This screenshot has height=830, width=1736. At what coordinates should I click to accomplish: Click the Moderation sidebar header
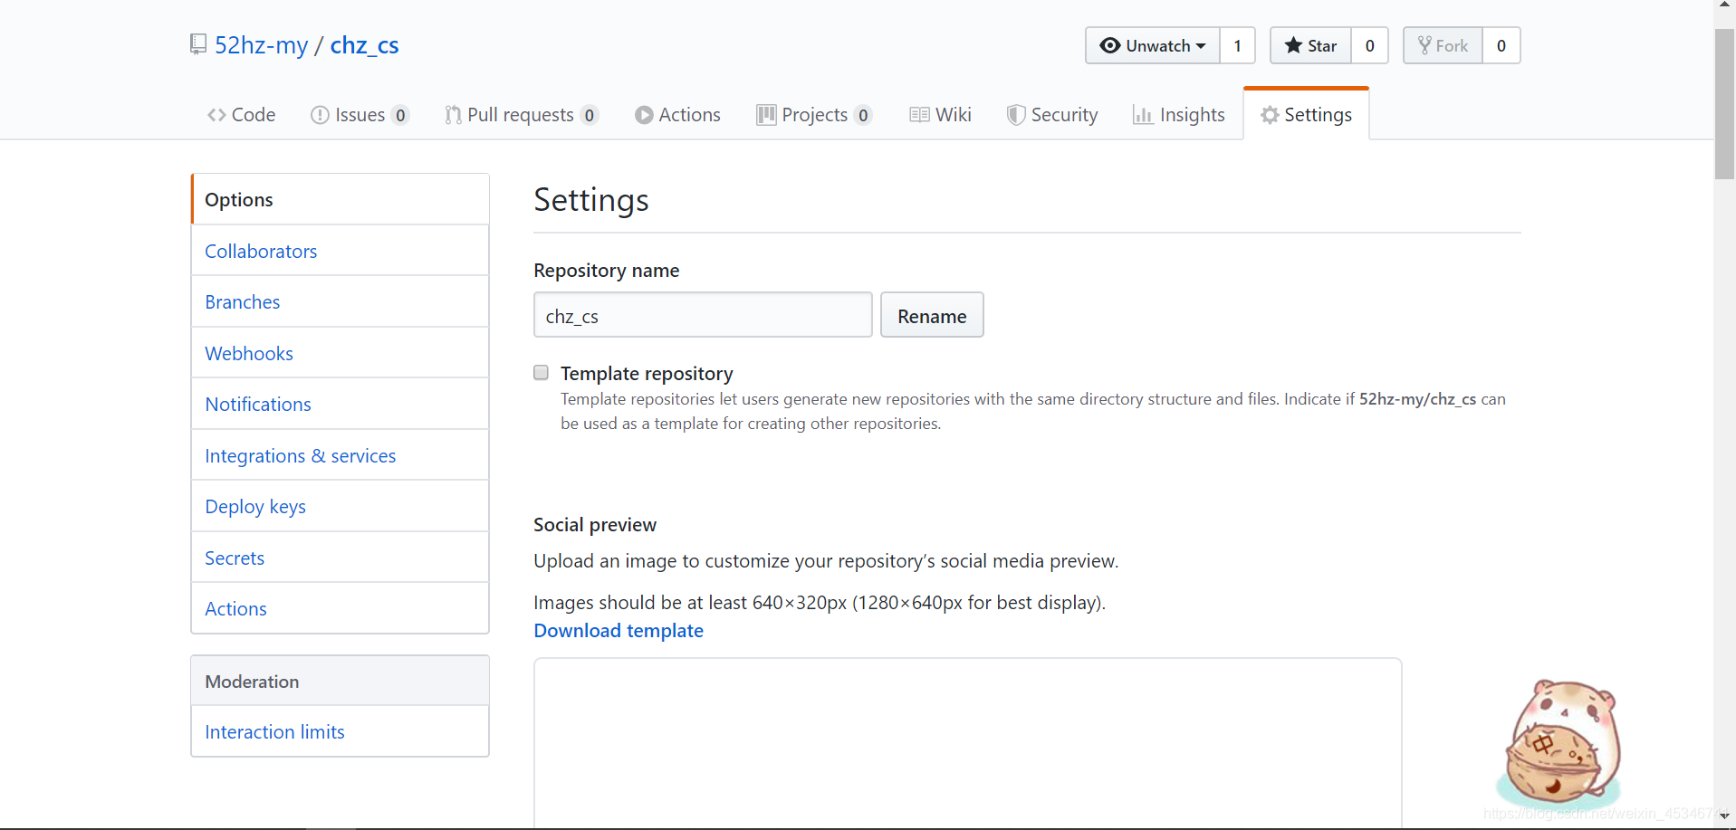(x=340, y=681)
